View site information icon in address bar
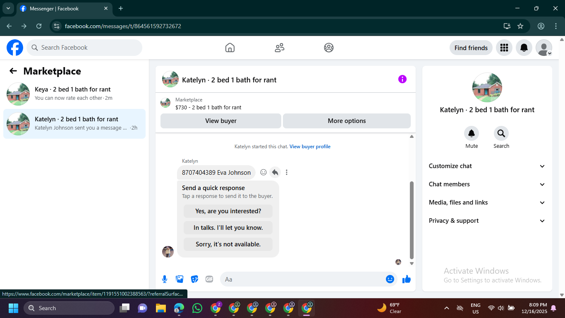 pos(57,26)
